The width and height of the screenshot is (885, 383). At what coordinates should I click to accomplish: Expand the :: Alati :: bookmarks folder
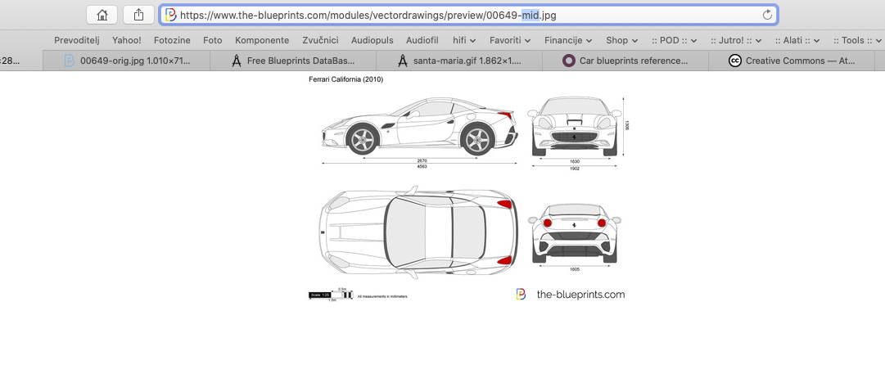pos(797,41)
